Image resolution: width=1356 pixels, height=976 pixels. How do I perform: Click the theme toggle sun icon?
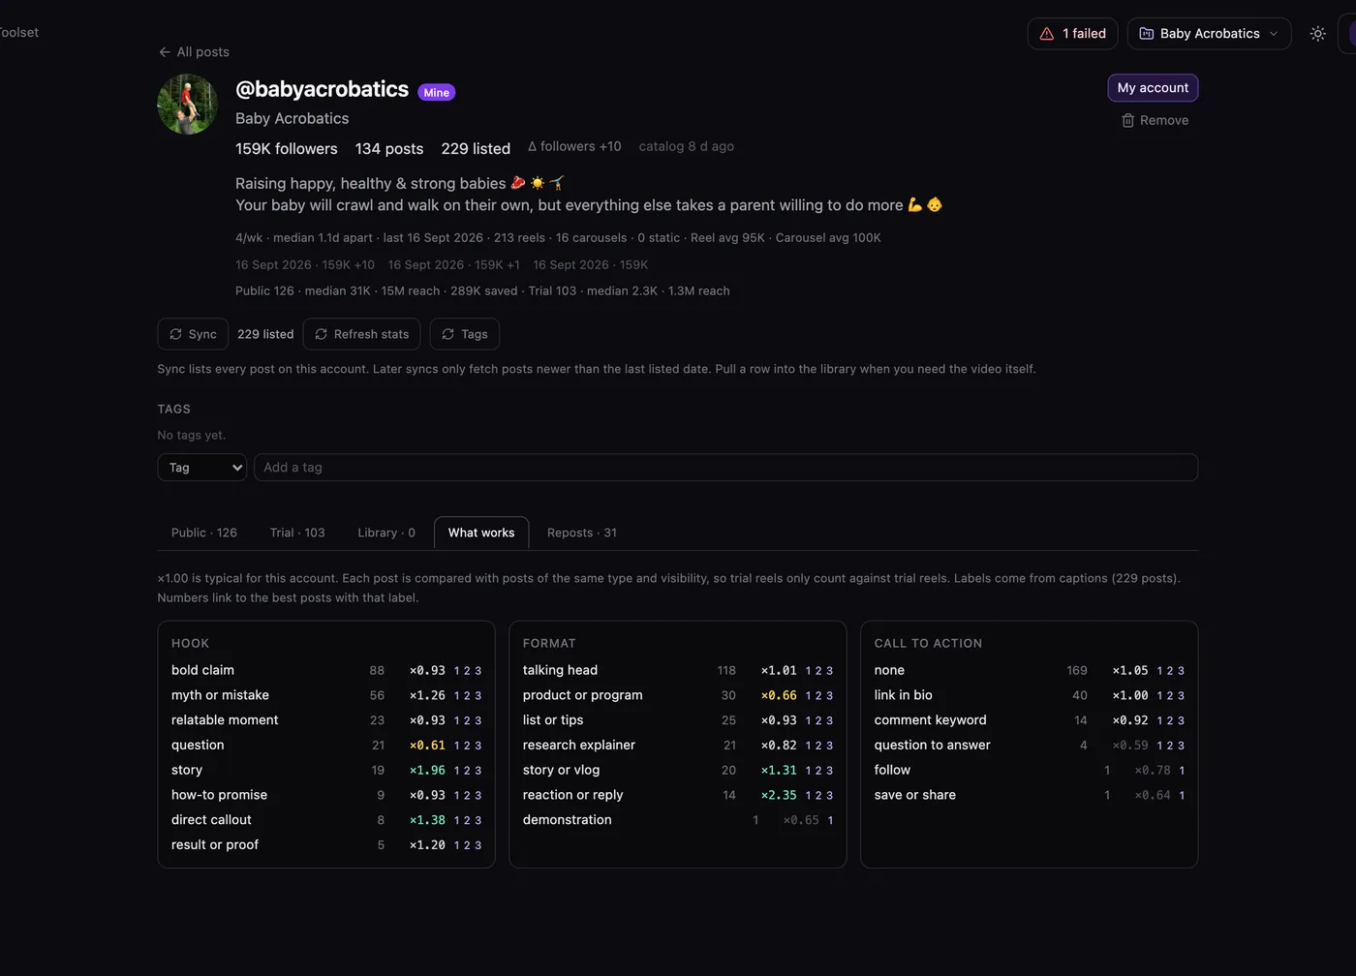click(1317, 34)
